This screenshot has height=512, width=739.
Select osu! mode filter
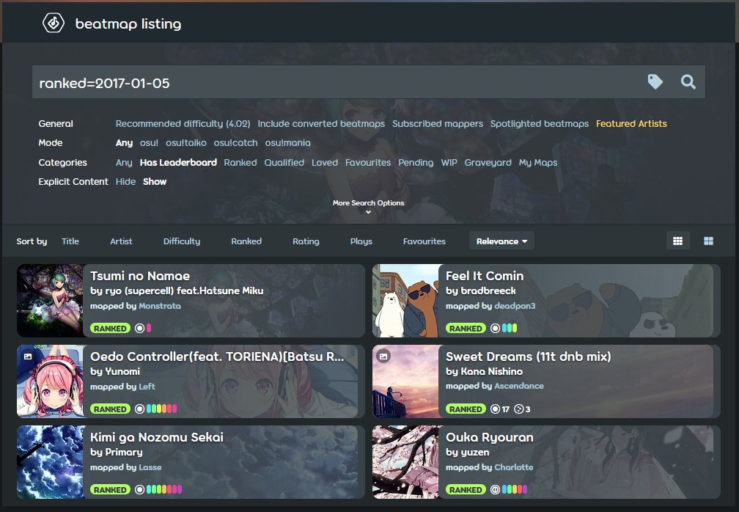click(149, 143)
